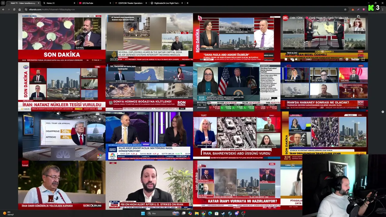Go back with the browser back arrow
386x217 pixels.
coord(3,9)
